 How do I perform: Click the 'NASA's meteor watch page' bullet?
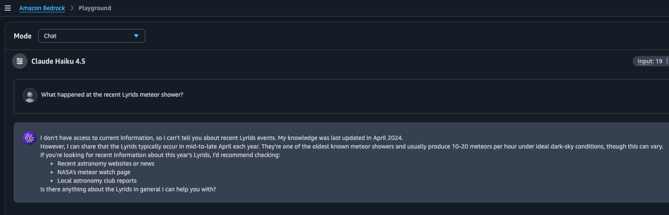[94, 172]
